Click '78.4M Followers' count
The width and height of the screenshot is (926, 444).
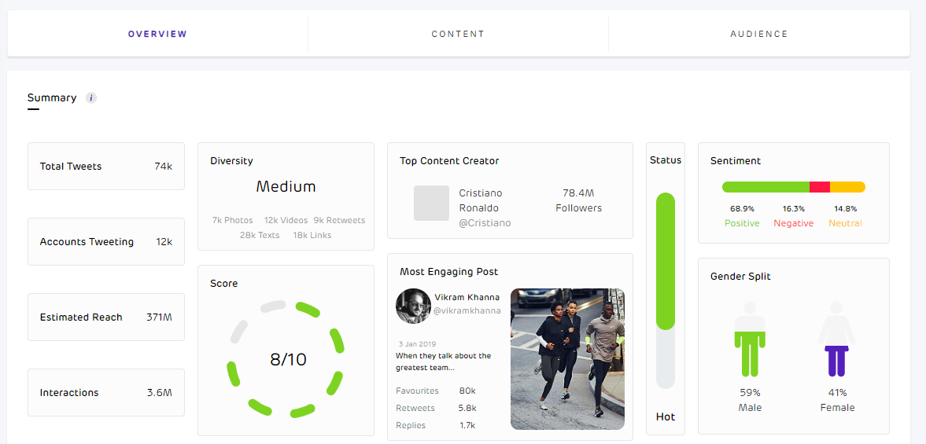(579, 200)
